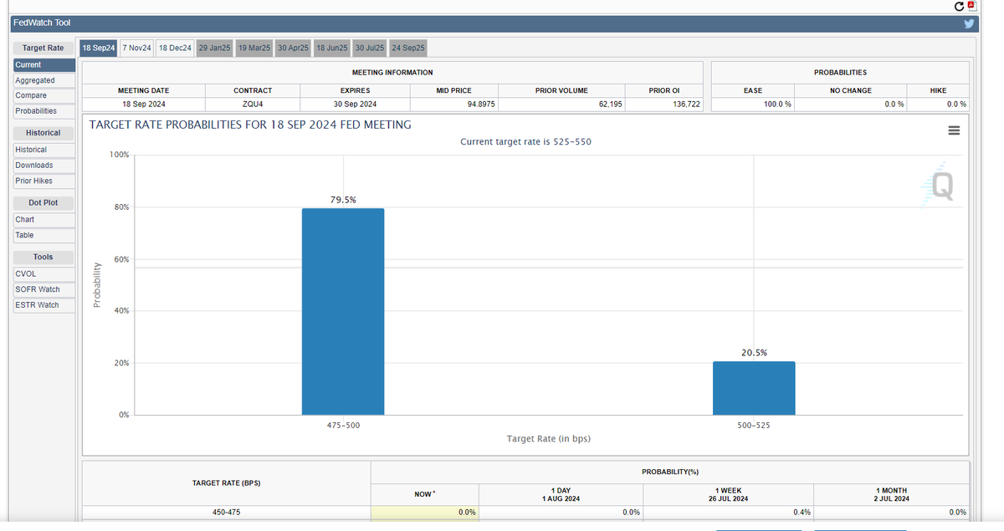
Task: Click 'Current target rate is 525-550' subtitle
Action: coord(525,142)
